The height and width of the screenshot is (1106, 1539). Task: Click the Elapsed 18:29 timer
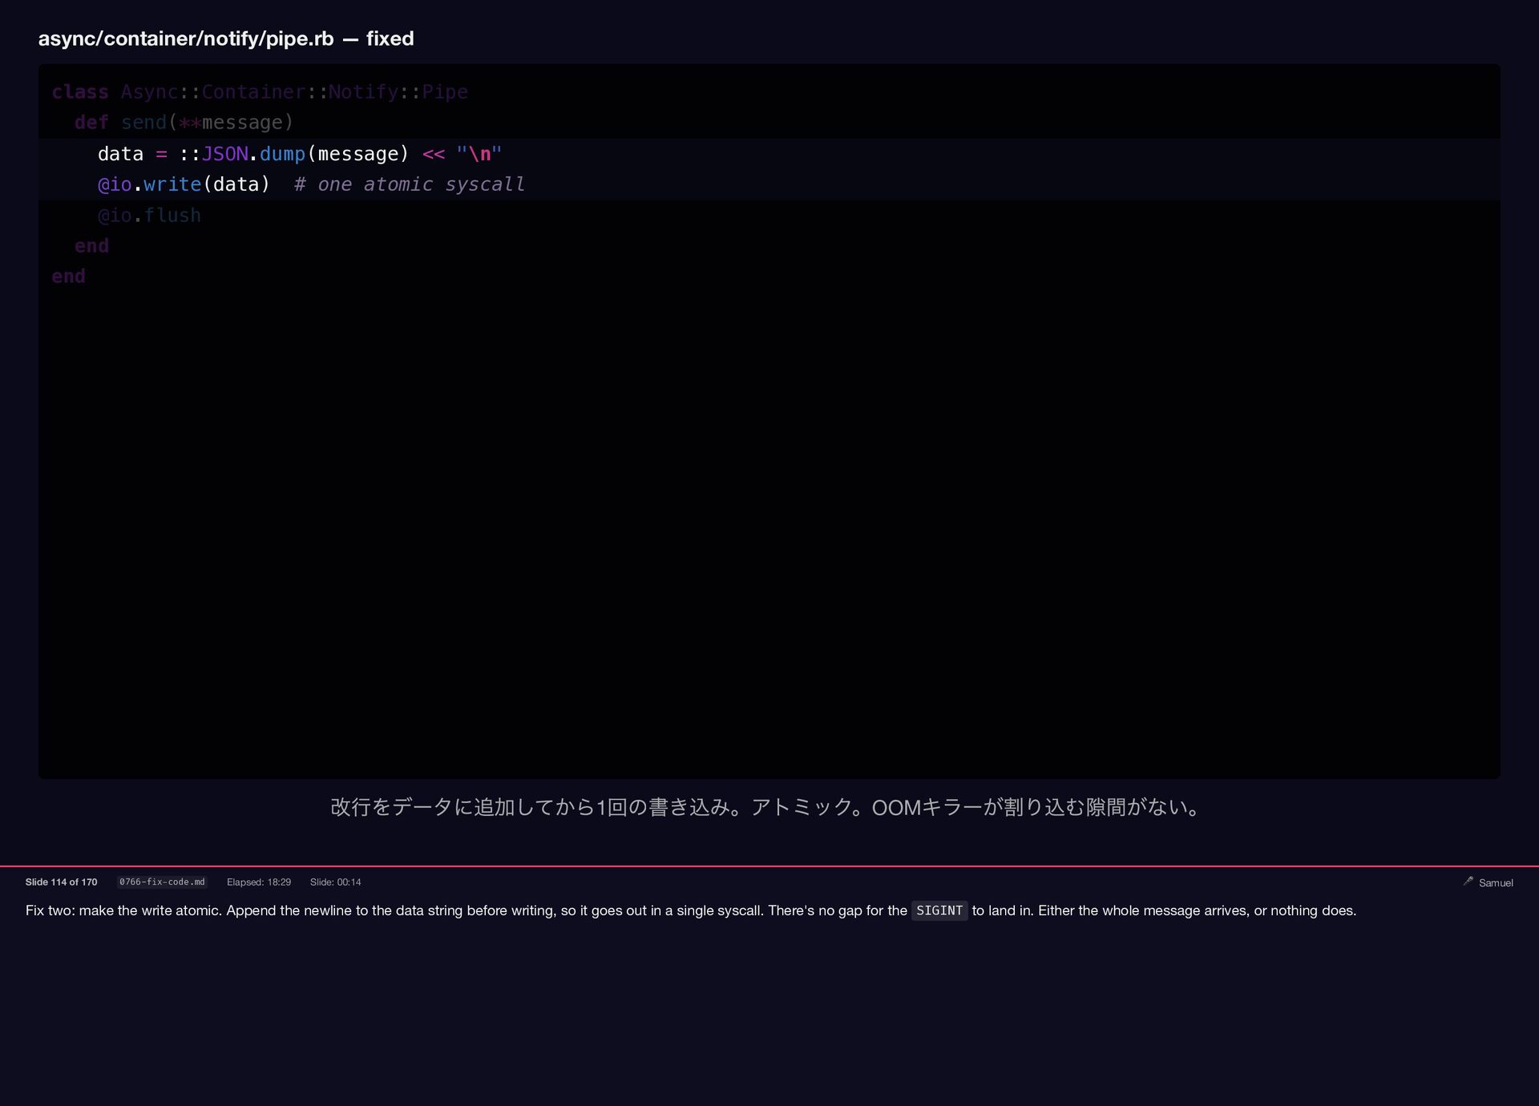(x=258, y=882)
